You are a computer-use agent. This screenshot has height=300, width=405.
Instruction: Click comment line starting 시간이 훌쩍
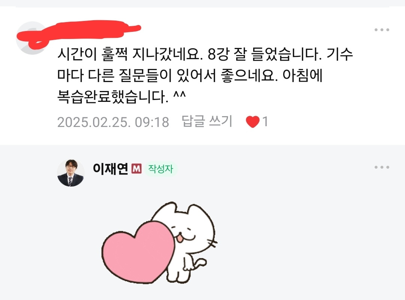[205, 54]
